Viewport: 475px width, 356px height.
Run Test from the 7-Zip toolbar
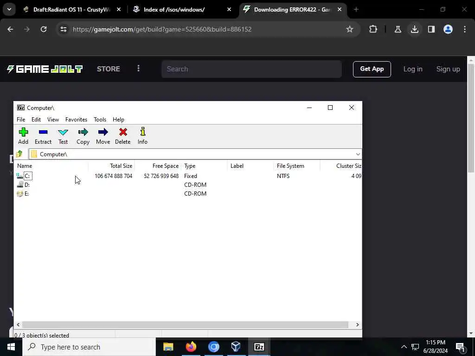[x=63, y=136]
